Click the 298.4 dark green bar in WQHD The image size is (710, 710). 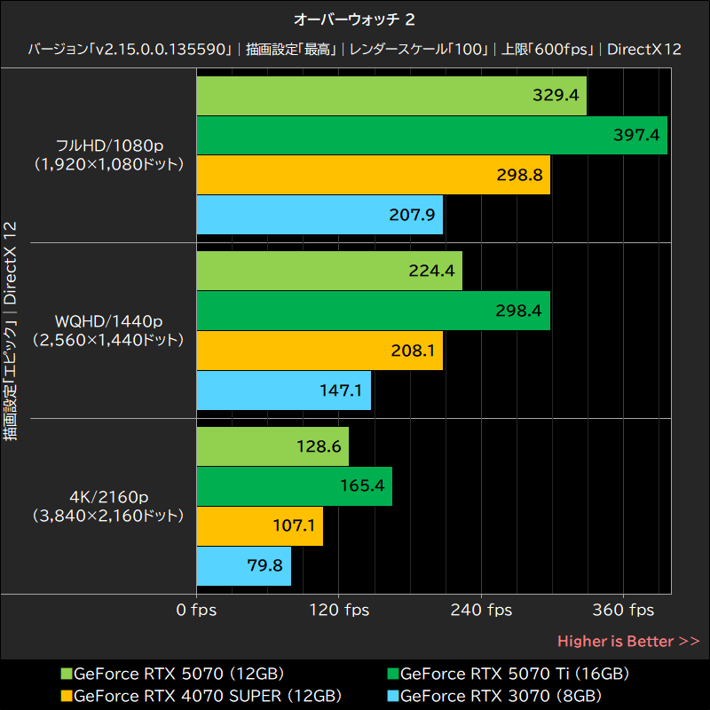click(x=374, y=312)
